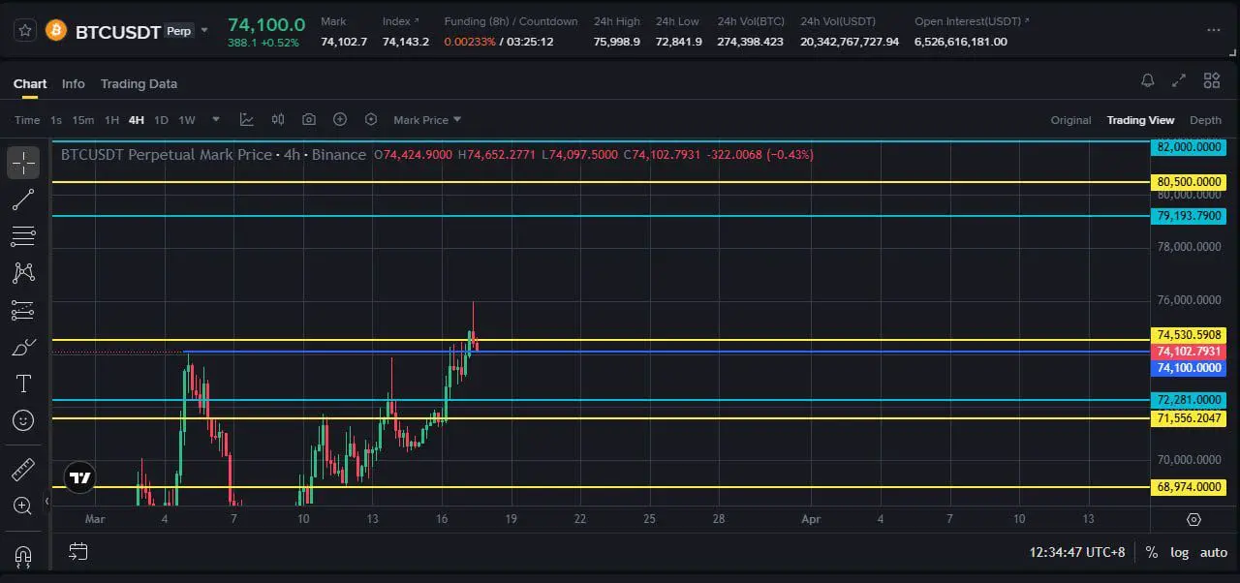Select the zoom in tool
The width and height of the screenshot is (1240, 583).
23,506
